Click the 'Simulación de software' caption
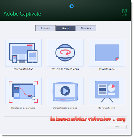The image size is (134, 138). click(23, 108)
